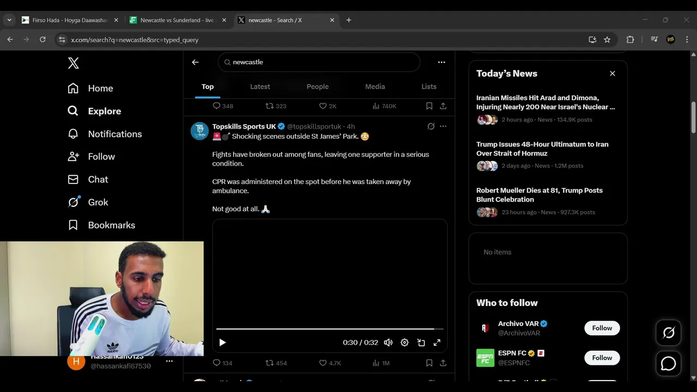The height and width of the screenshot is (392, 697).
Task: Switch to Latest tab
Action: coord(260,87)
